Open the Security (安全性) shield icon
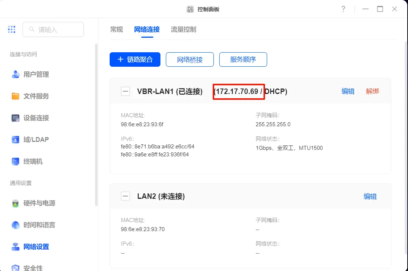Image resolution: width=408 pixels, height=271 pixels. click(x=16, y=268)
